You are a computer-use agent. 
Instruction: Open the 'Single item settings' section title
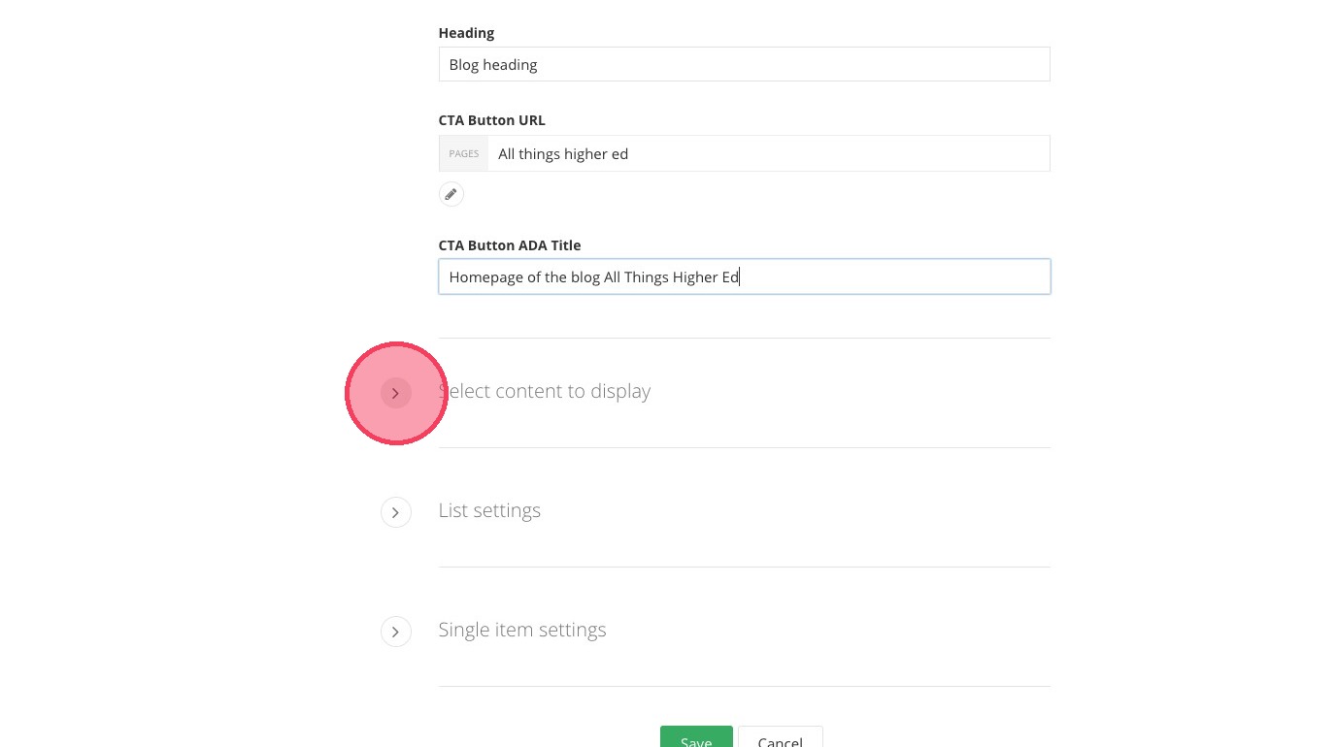point(522,630)
